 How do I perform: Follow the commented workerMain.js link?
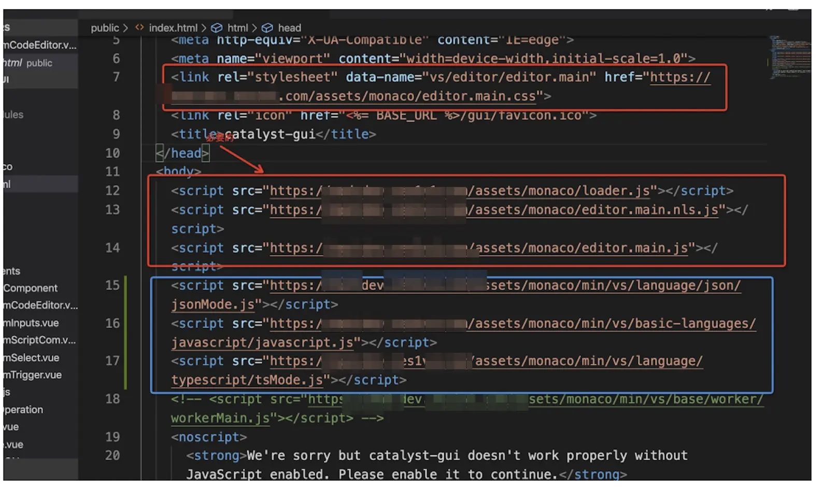click(x=220, y=418)
